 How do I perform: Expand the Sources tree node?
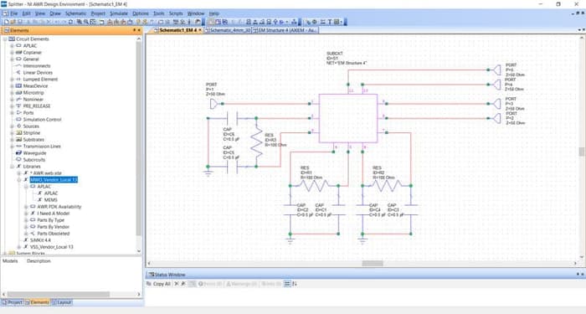[12, 126]
